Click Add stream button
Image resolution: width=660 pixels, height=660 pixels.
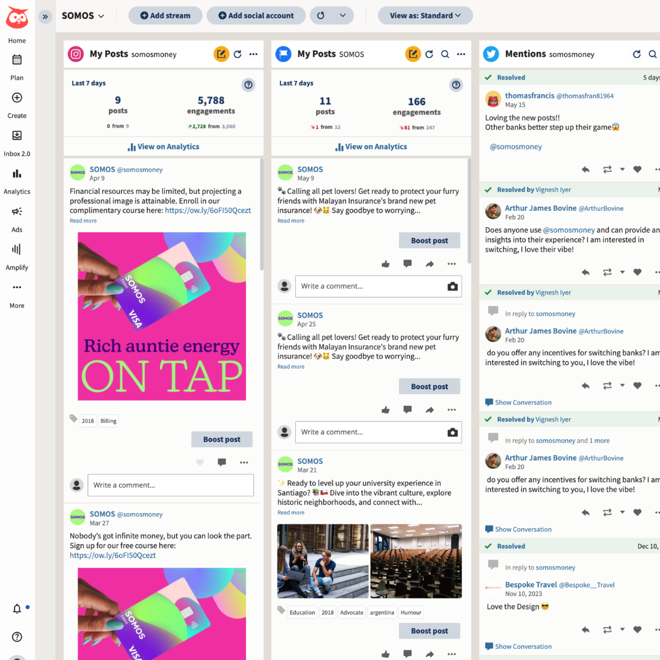pos(166,15)
